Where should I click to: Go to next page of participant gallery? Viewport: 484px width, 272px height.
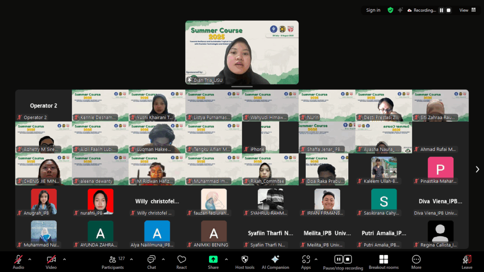pyautogui.click(x=477, y=169)
